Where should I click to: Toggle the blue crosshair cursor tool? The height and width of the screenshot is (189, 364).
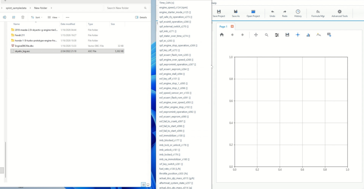[298, 35]
